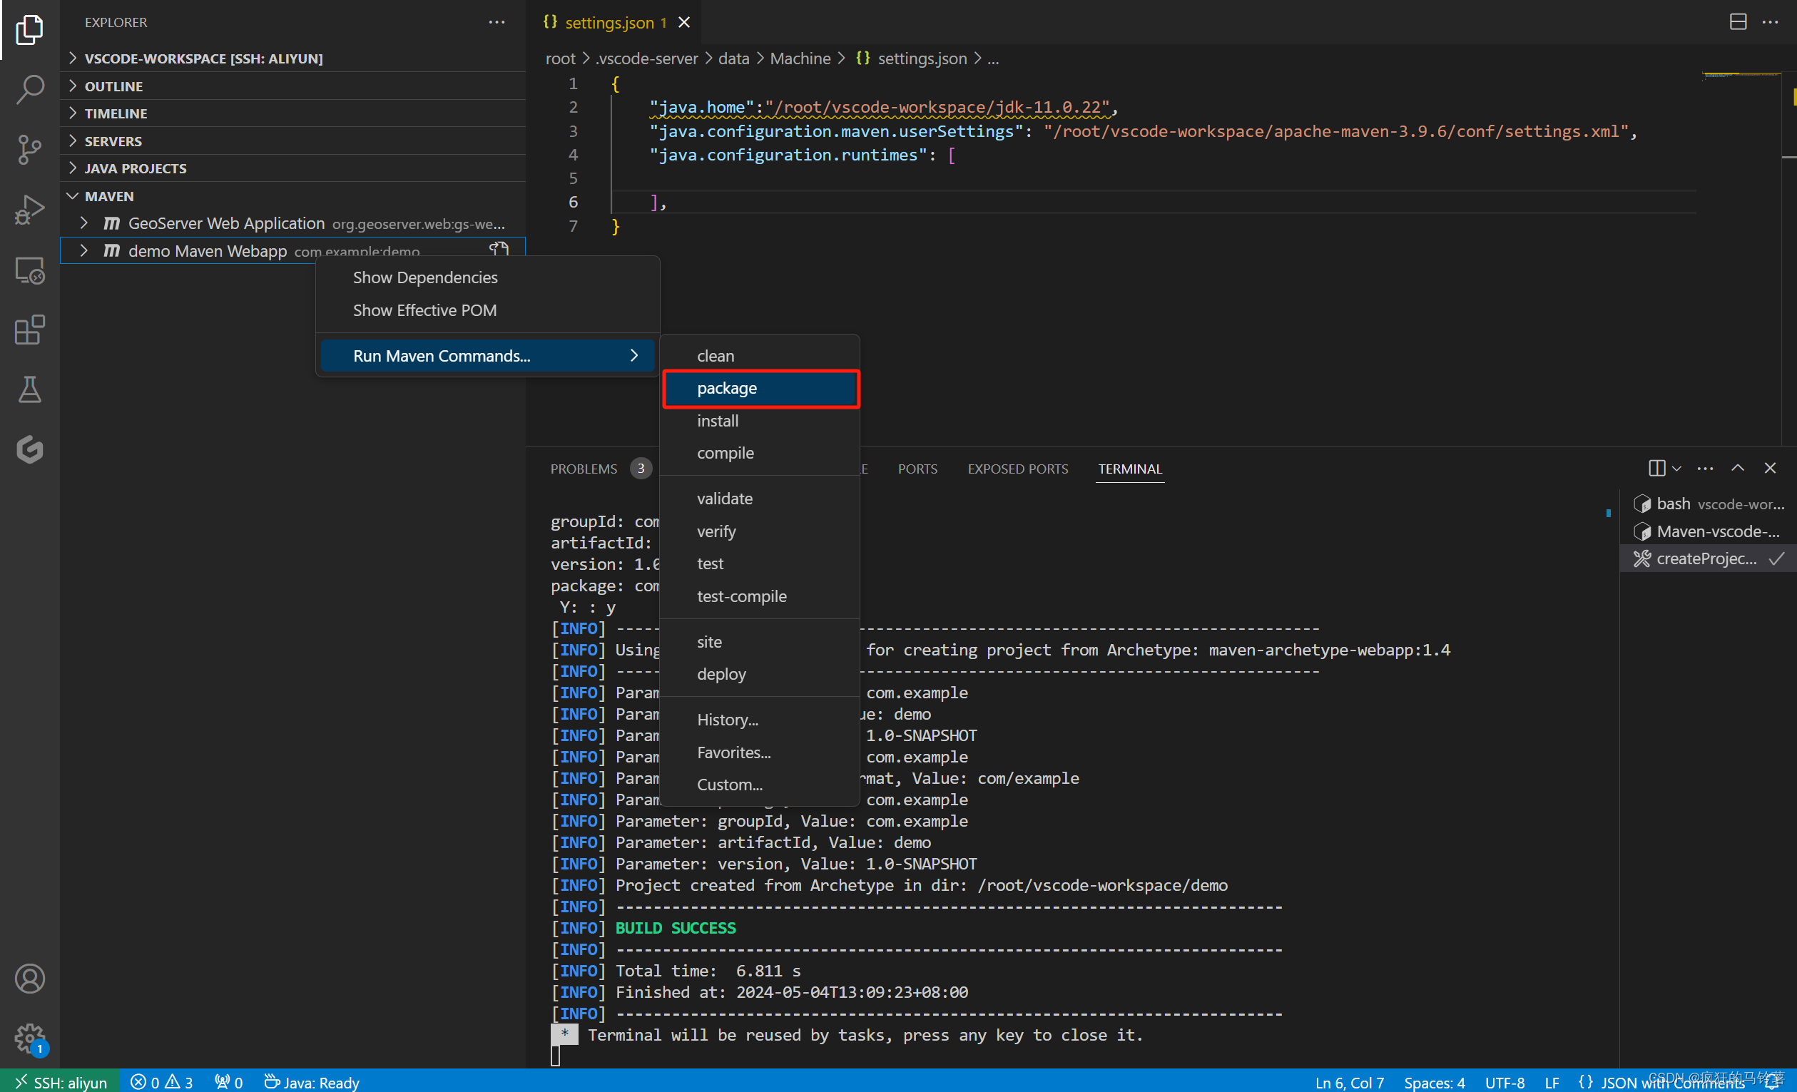The height and width of the screenshot is (1092, 1797).
Task: Open Source Control view
Action: click(x=29, y=150)
